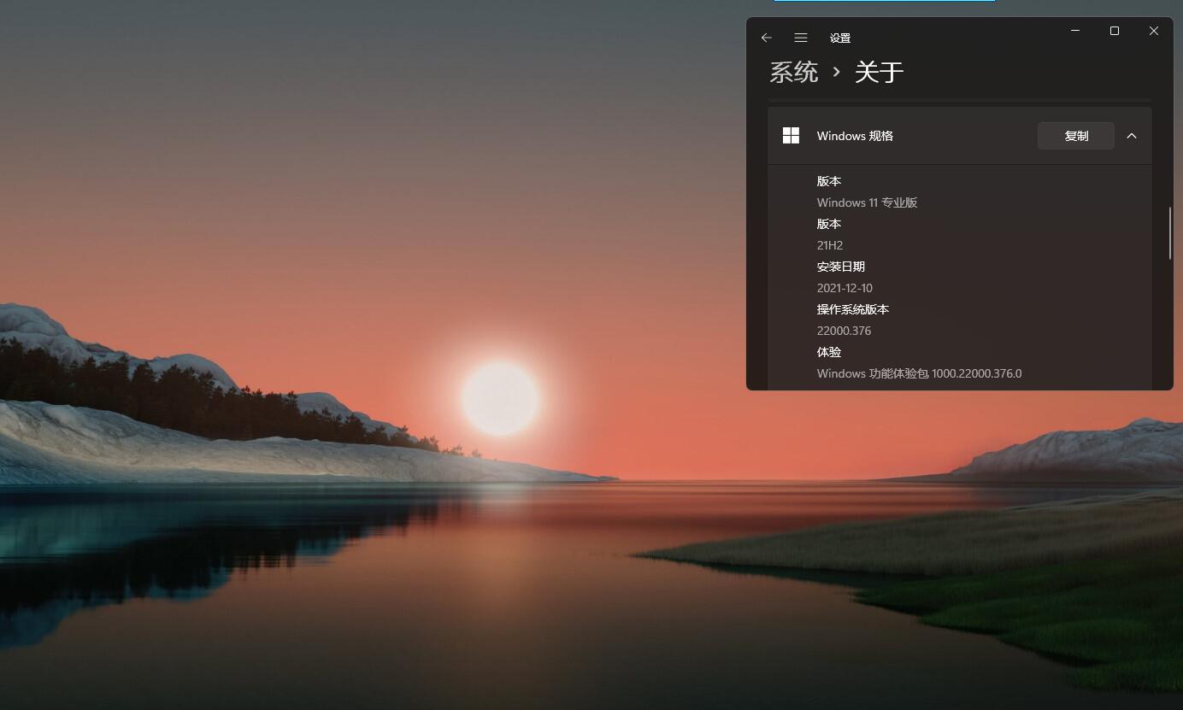This screenshot has width=1183, height=710.
Task: Select 关于 in the breadcrumb
Action: point(880,73)
